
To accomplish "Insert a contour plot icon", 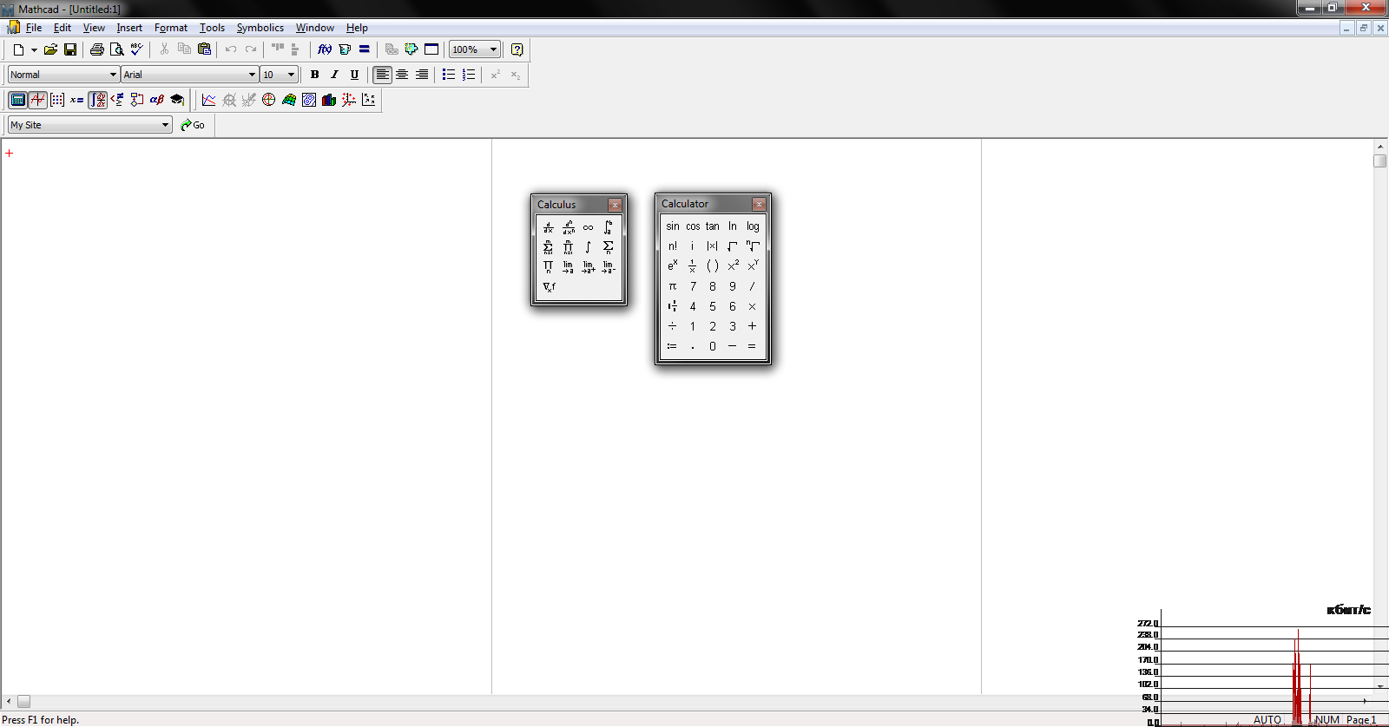I will click(309, 100).
